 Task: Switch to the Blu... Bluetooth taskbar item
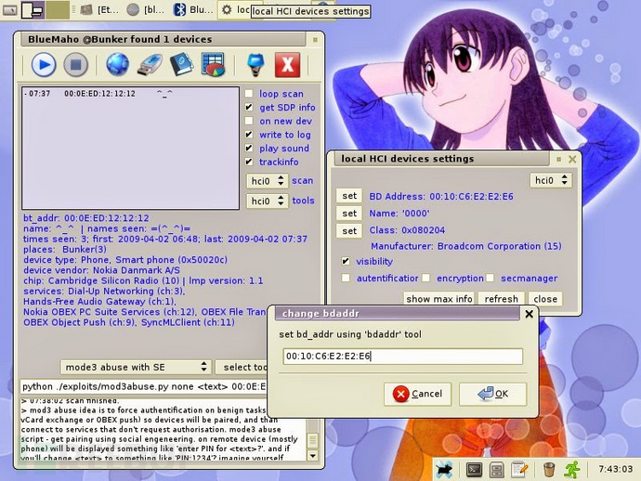click(193, 10)
